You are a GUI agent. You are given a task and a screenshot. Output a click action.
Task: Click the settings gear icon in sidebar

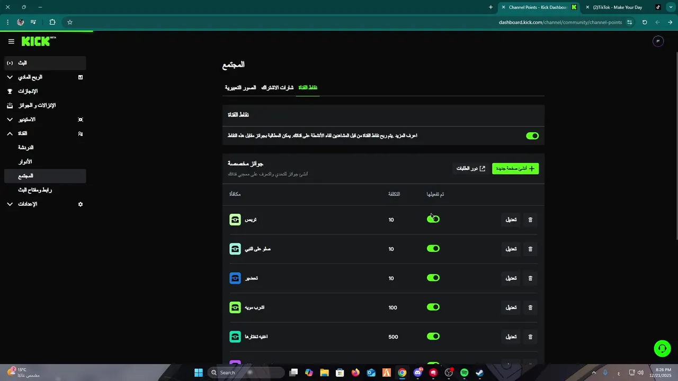[81, 204]
